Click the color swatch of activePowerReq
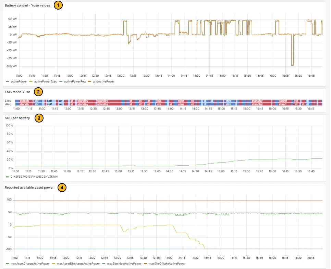This screenshot has height=269, width=331. 61,81
